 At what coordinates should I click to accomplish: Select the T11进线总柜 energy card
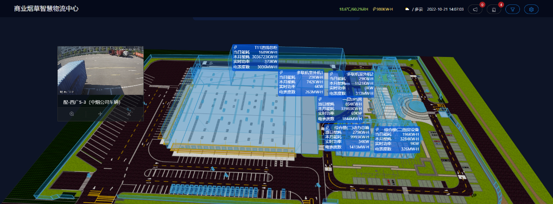[255, 57]
